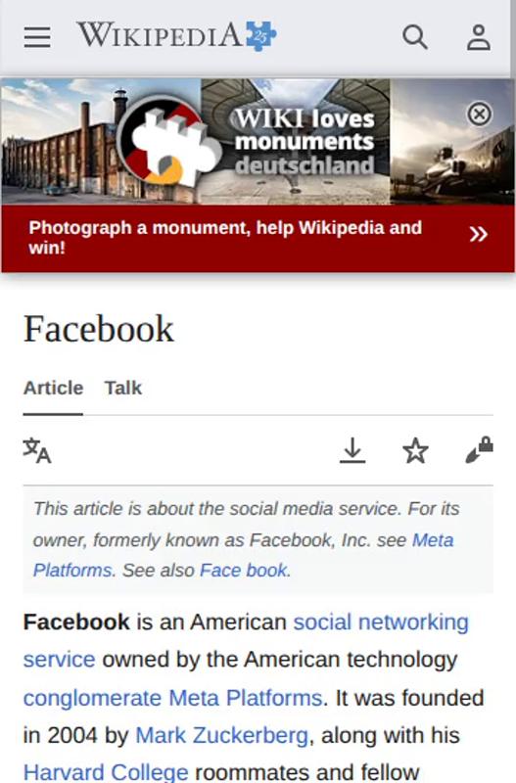Click the Wikipedia logo wordmark
This screenshot has width=516, height=783.
point(160,35)
